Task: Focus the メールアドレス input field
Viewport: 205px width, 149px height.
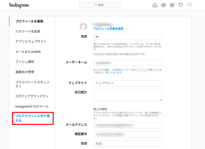Action: point(128,125)
